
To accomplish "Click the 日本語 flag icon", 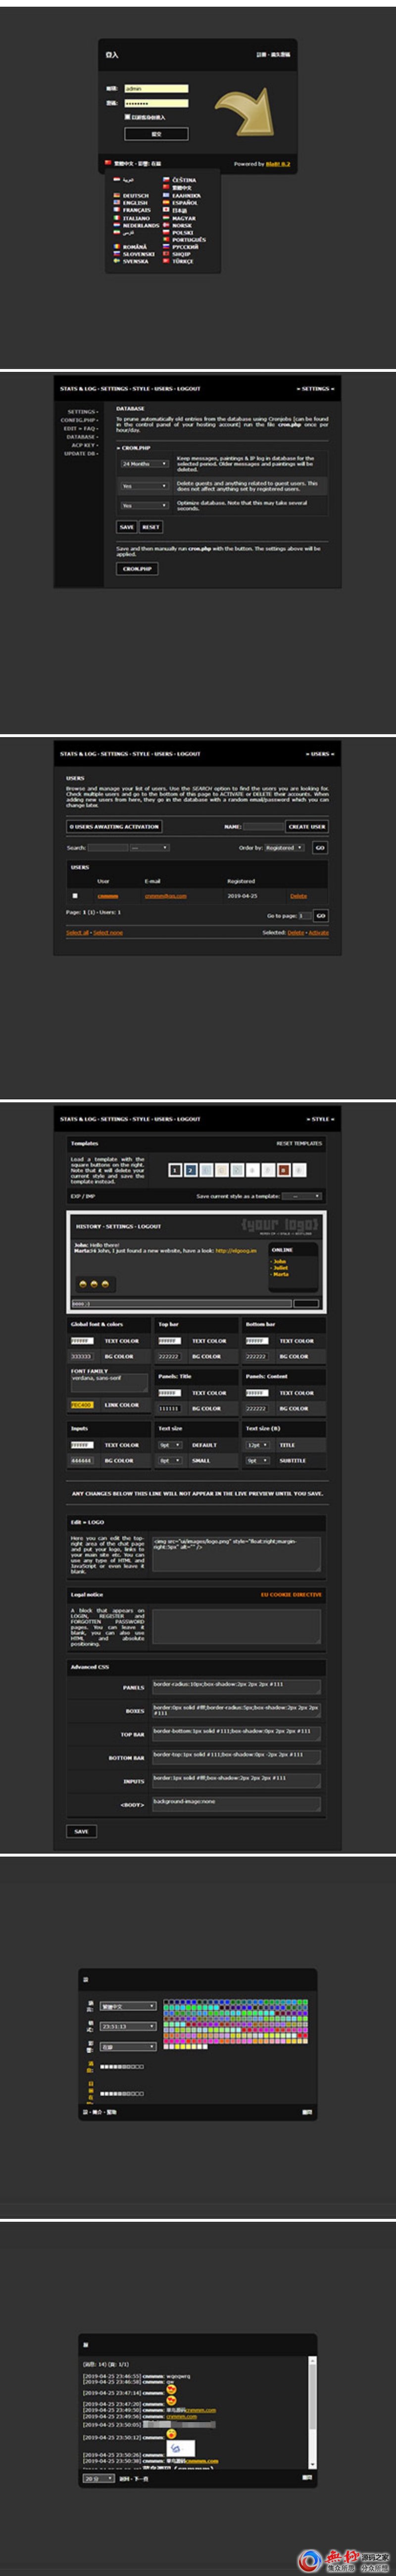I will 167,210.
